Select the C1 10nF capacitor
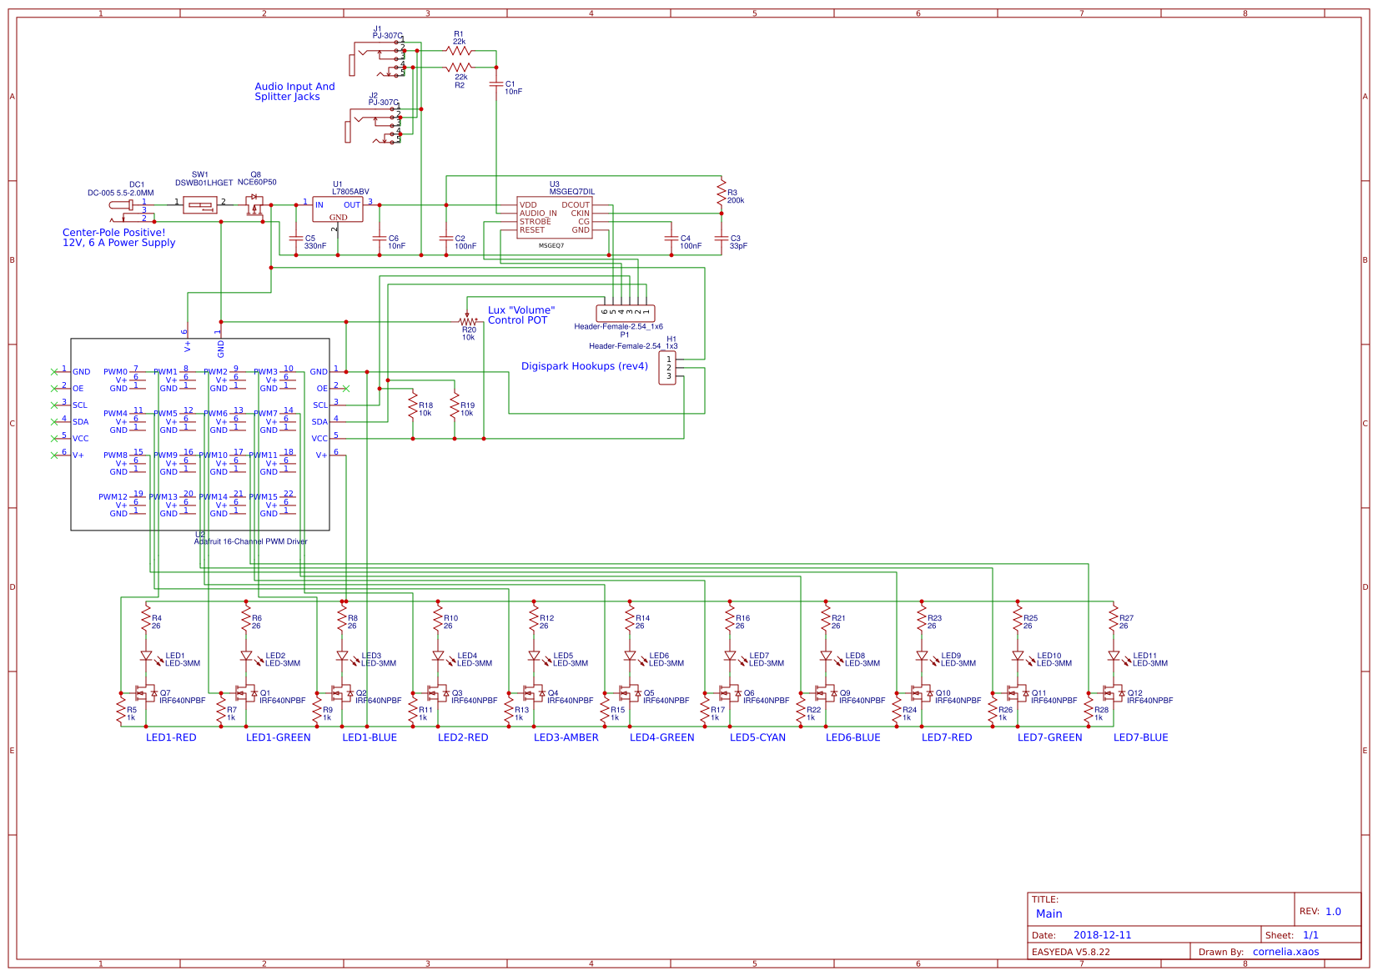 [x=497, y=84]
